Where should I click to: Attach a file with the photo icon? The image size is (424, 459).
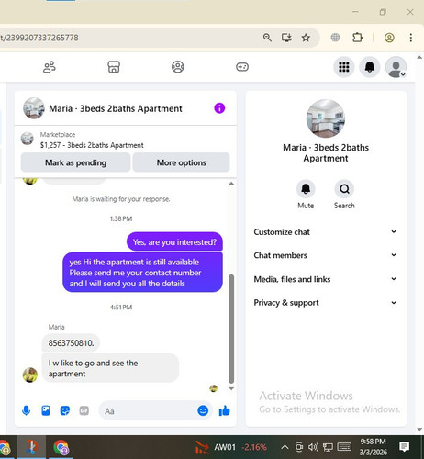coord(46,410)
